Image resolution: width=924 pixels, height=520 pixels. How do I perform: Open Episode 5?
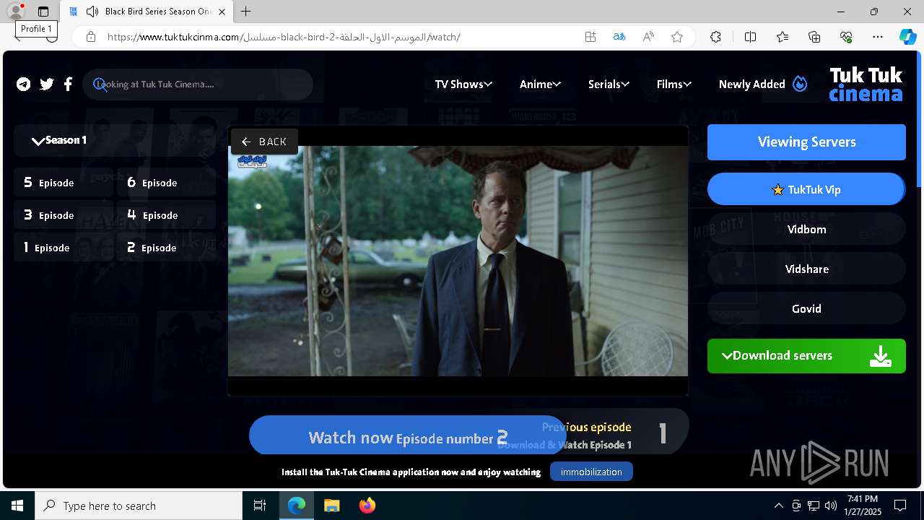63,183
